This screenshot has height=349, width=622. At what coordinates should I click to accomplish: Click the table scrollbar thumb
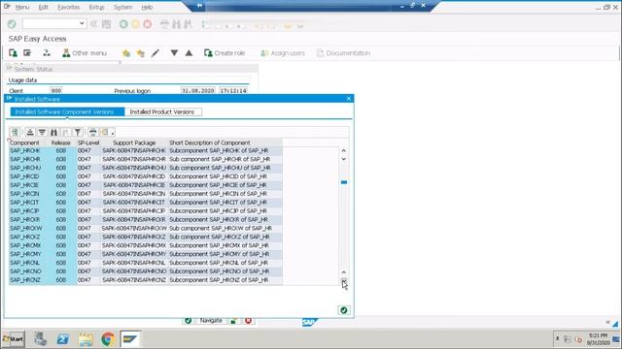(344, 182)
